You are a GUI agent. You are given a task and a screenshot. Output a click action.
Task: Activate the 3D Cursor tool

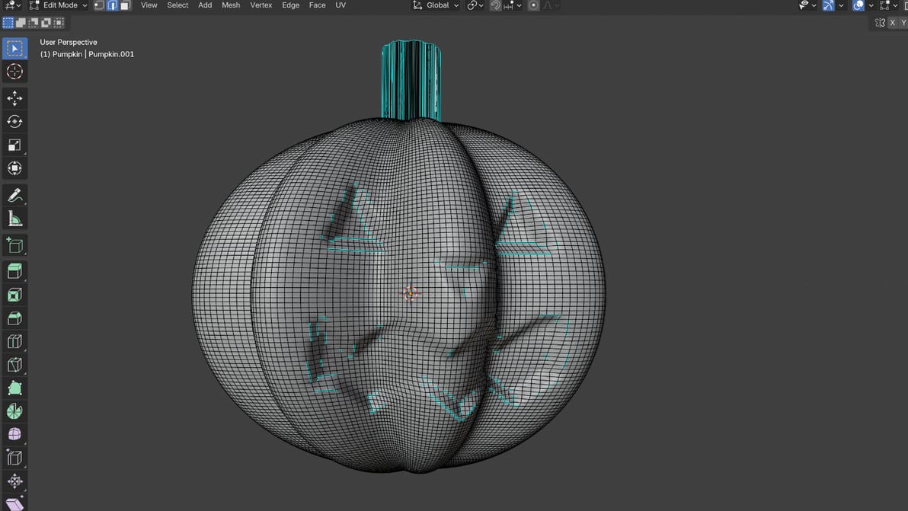pyautogui.click(x=14, y=72)
